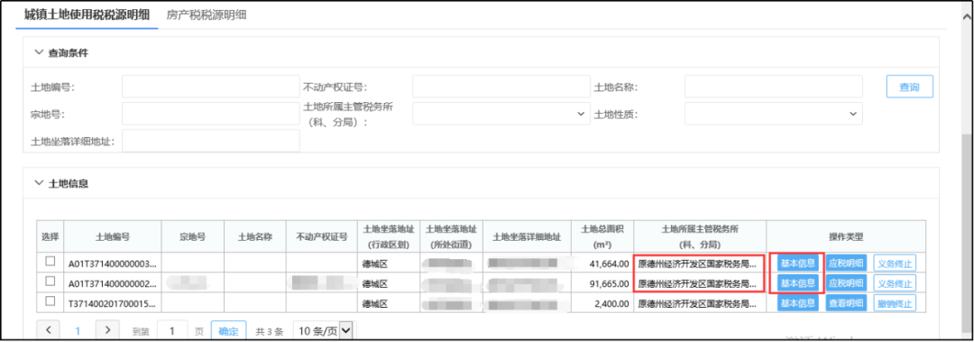The width and height of the screenshot is (974, 342).
Task: Click the 查询 button
Action: point(909,87)
